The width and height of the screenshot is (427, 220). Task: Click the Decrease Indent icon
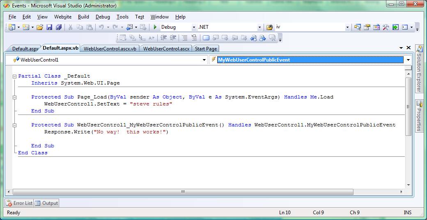[164, 38]
